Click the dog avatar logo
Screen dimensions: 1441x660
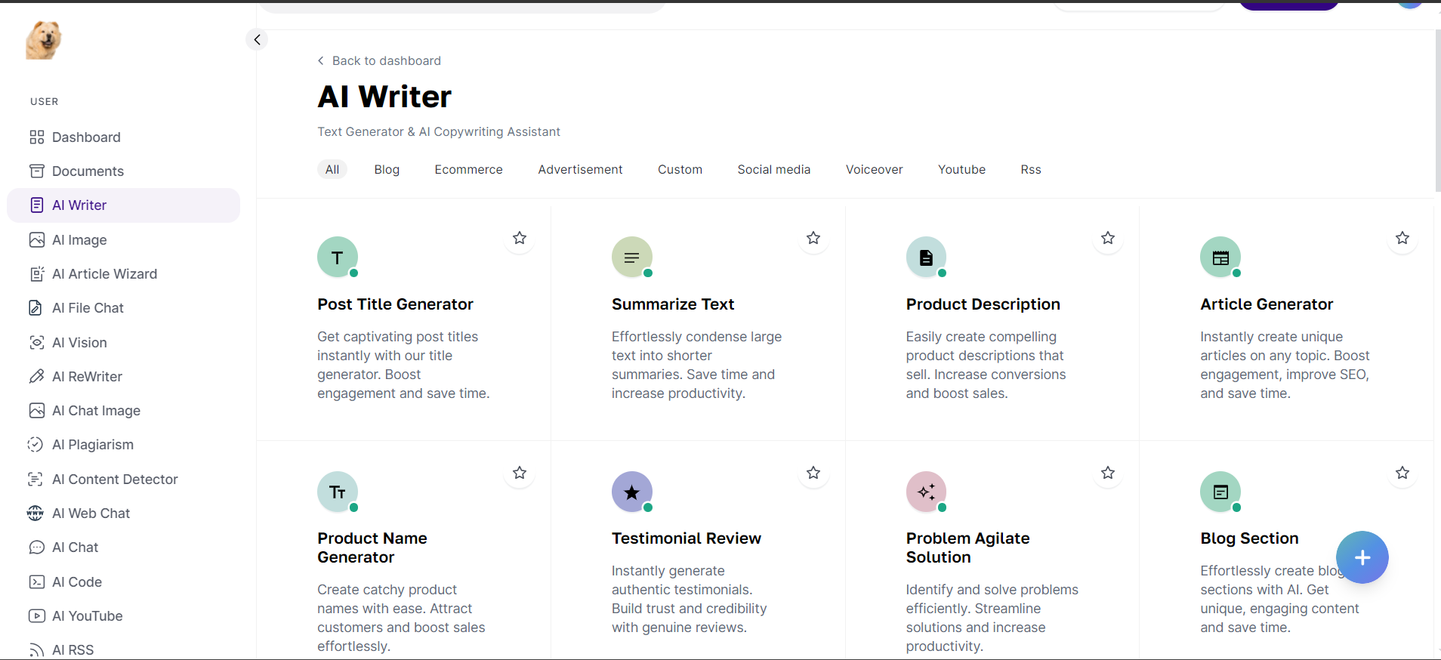point(43,40)
